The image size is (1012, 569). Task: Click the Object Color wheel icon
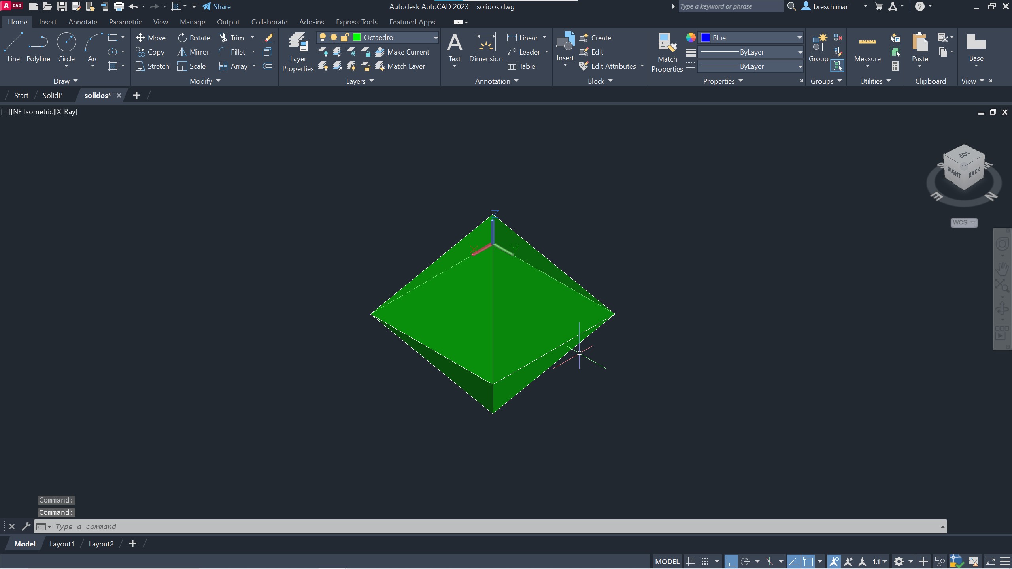pos(691,38)
